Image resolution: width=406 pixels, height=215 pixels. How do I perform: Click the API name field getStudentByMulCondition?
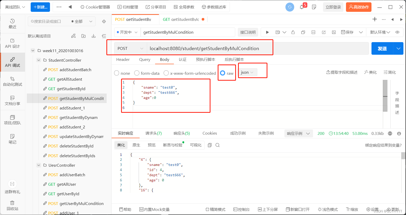[x=188, y=32]
